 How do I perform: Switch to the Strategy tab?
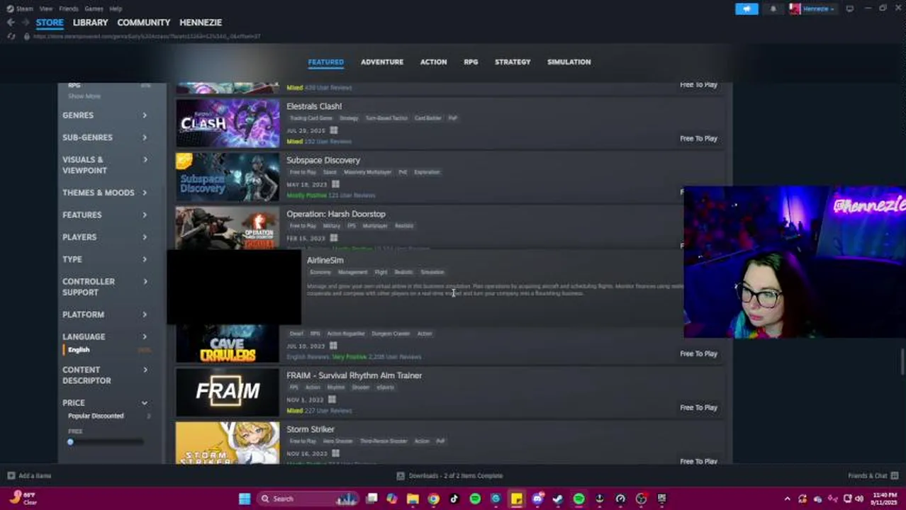click(x=513, y=62)
